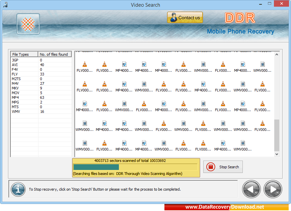This screenshot has height=211, width=291.
Task: Click the File Types column header
Action: coord(24,54)
